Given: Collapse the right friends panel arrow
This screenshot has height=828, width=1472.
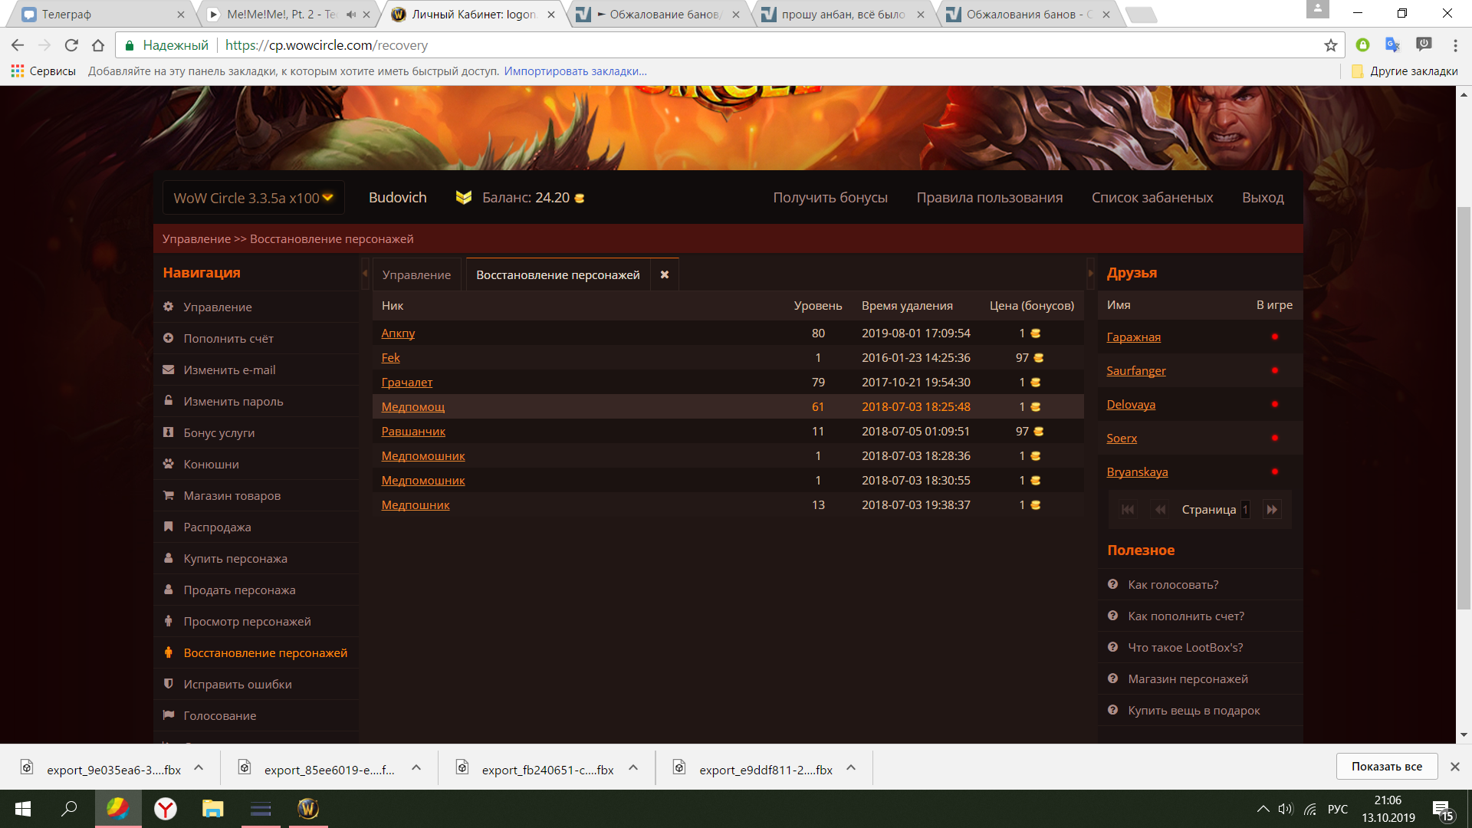Looking at the screenshot, I should click(1090, 274).
